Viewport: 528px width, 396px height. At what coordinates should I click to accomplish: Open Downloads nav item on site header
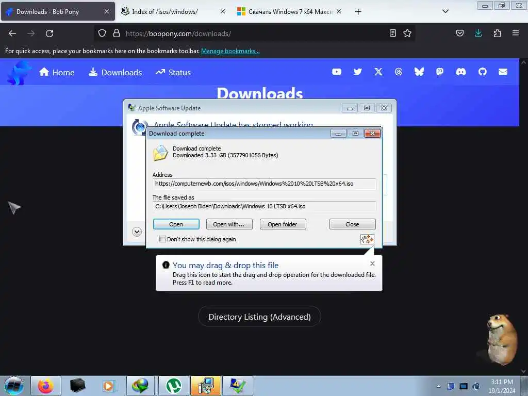(x=115, y=72)
